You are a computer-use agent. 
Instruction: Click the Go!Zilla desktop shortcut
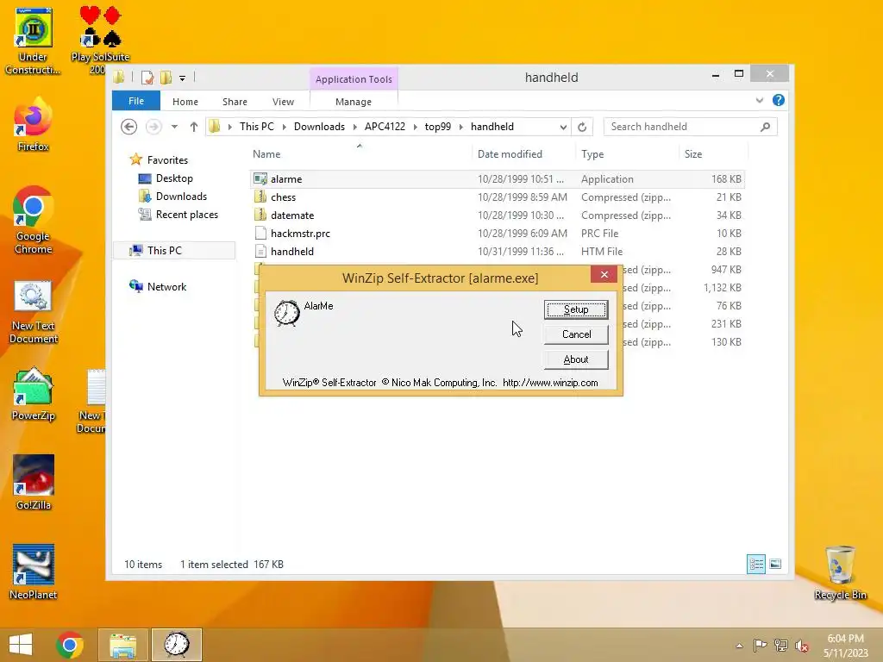click(x=34, y=483)
